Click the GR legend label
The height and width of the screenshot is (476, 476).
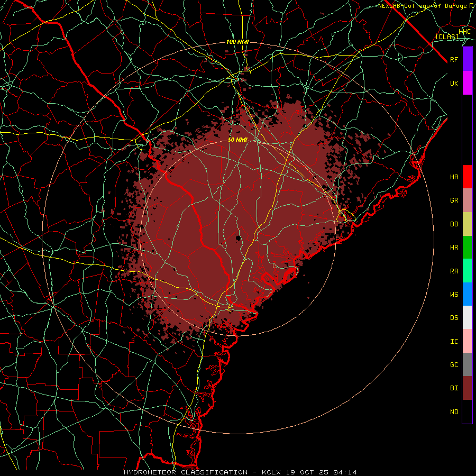(454, 200)
